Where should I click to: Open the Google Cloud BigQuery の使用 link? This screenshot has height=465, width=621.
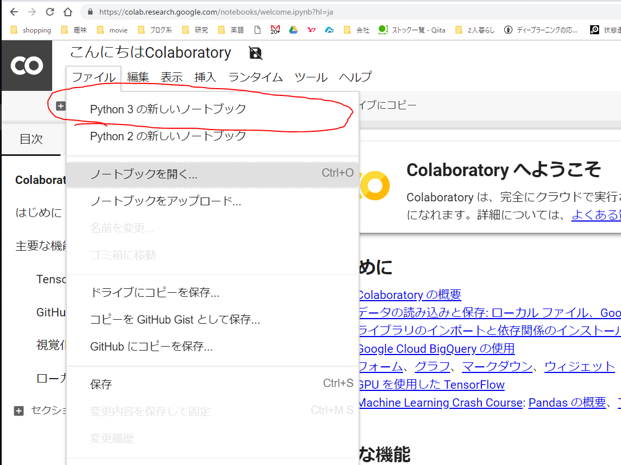(x=436, y=349)
